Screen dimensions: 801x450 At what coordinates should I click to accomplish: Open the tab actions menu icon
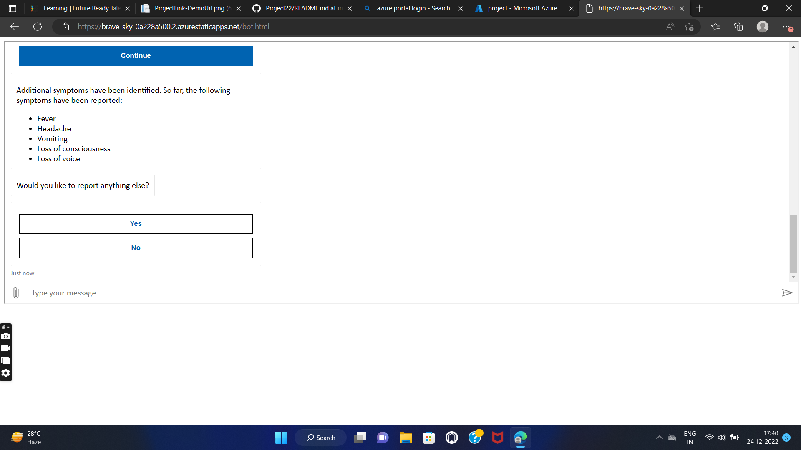[13, 8]
